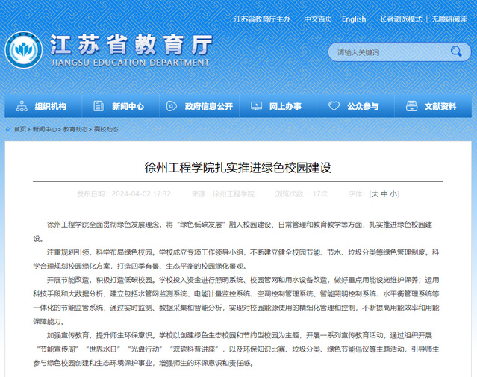This screenshot has width=477, height=377.
Task: Set font size to 中 (medium)
Action: pos(384,193)
